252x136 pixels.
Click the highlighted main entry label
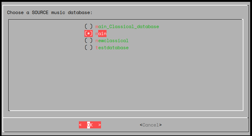point(101,34)
